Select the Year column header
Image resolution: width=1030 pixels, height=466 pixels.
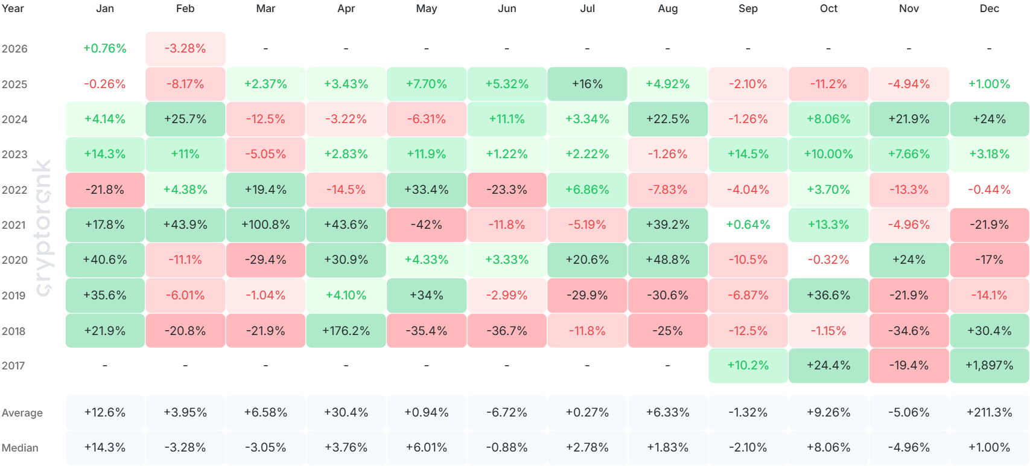click(x=13, y=8)
